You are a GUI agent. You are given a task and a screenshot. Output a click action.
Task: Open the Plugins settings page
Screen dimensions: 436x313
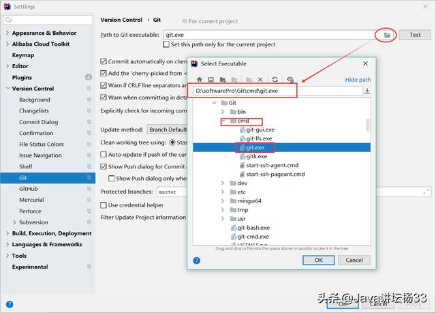22,77
